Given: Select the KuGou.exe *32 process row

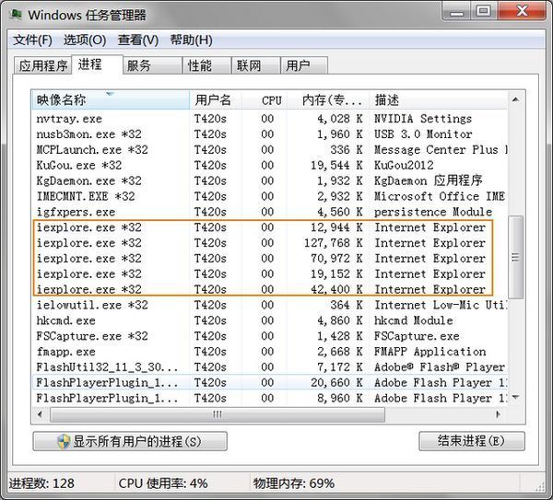Looking at the screenshot, I should click(78, 165).
